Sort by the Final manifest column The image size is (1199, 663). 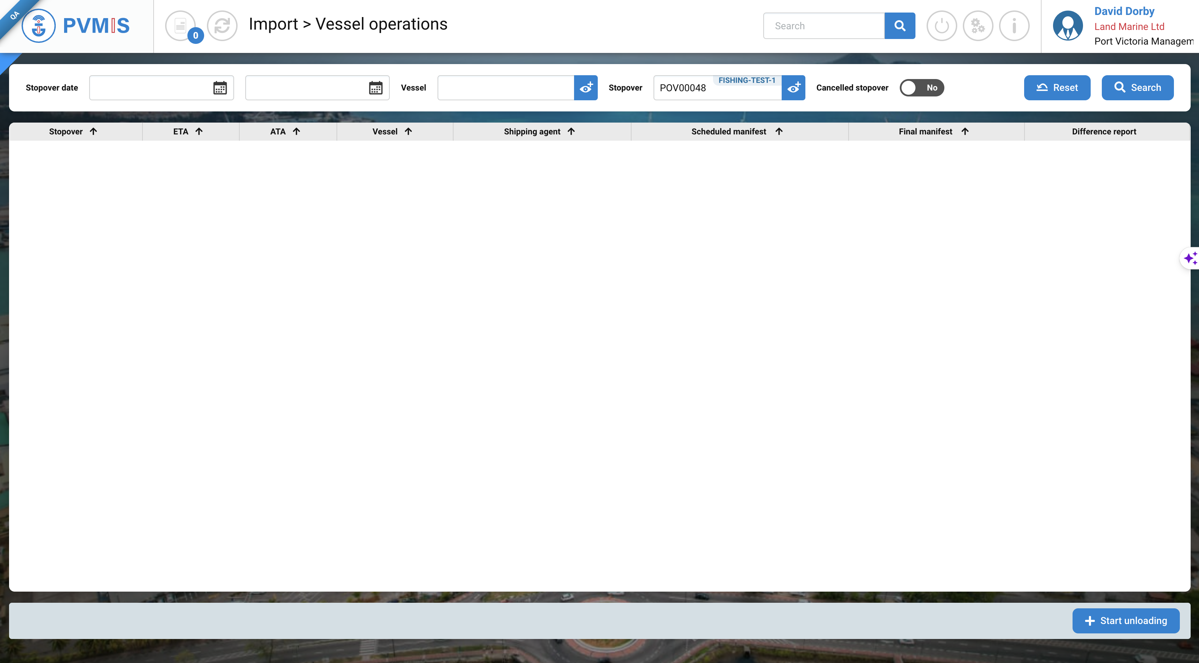point(933,132)
